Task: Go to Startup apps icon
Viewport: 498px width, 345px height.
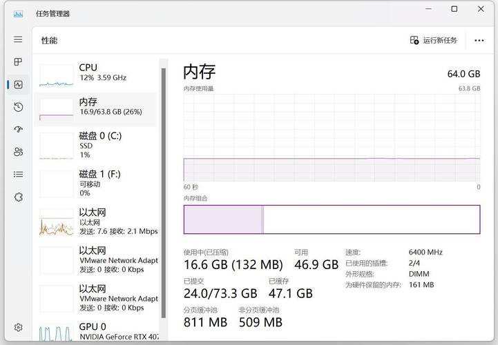Action: (19, 130)
